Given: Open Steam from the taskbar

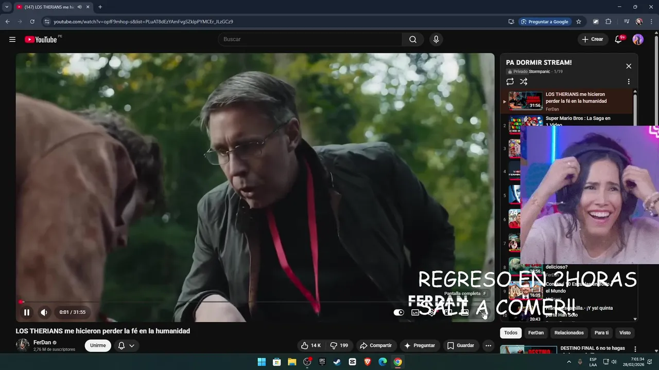Looking at the screenshot, I should click(x=337, y=362).
